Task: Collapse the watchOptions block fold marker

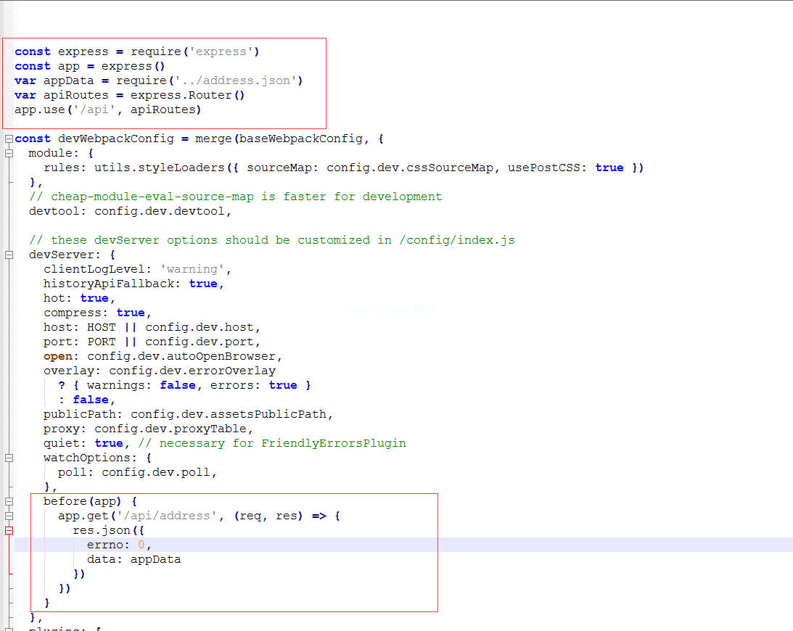Action: coord(9,458)
